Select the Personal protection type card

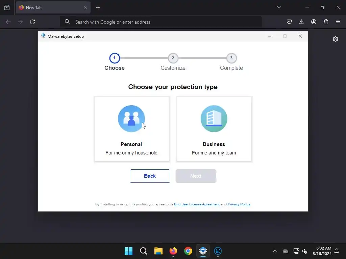[132, 129]
